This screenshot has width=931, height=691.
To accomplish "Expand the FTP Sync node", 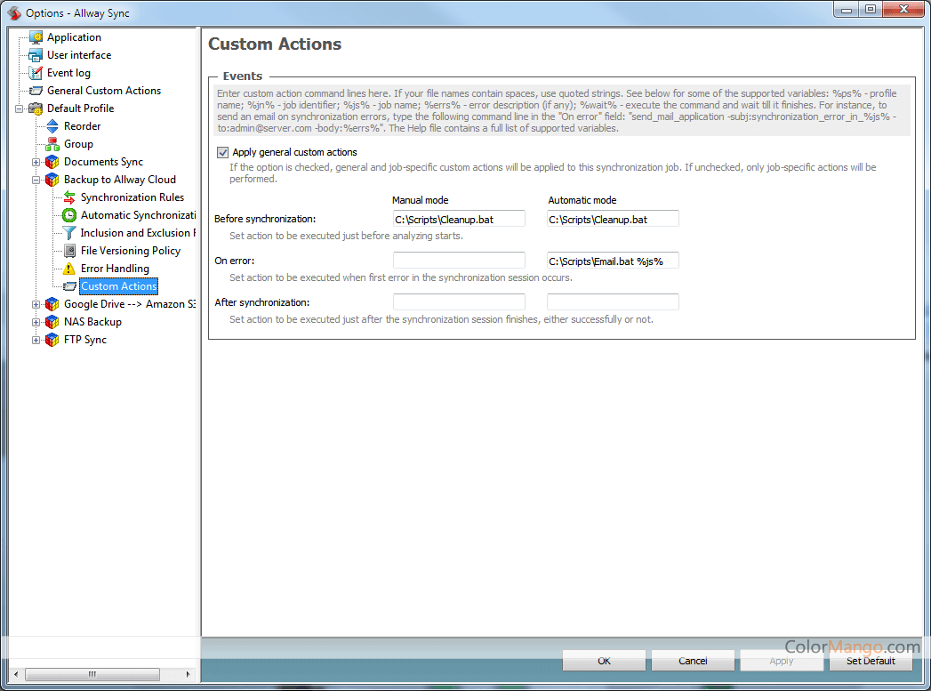I will (36, 340).
